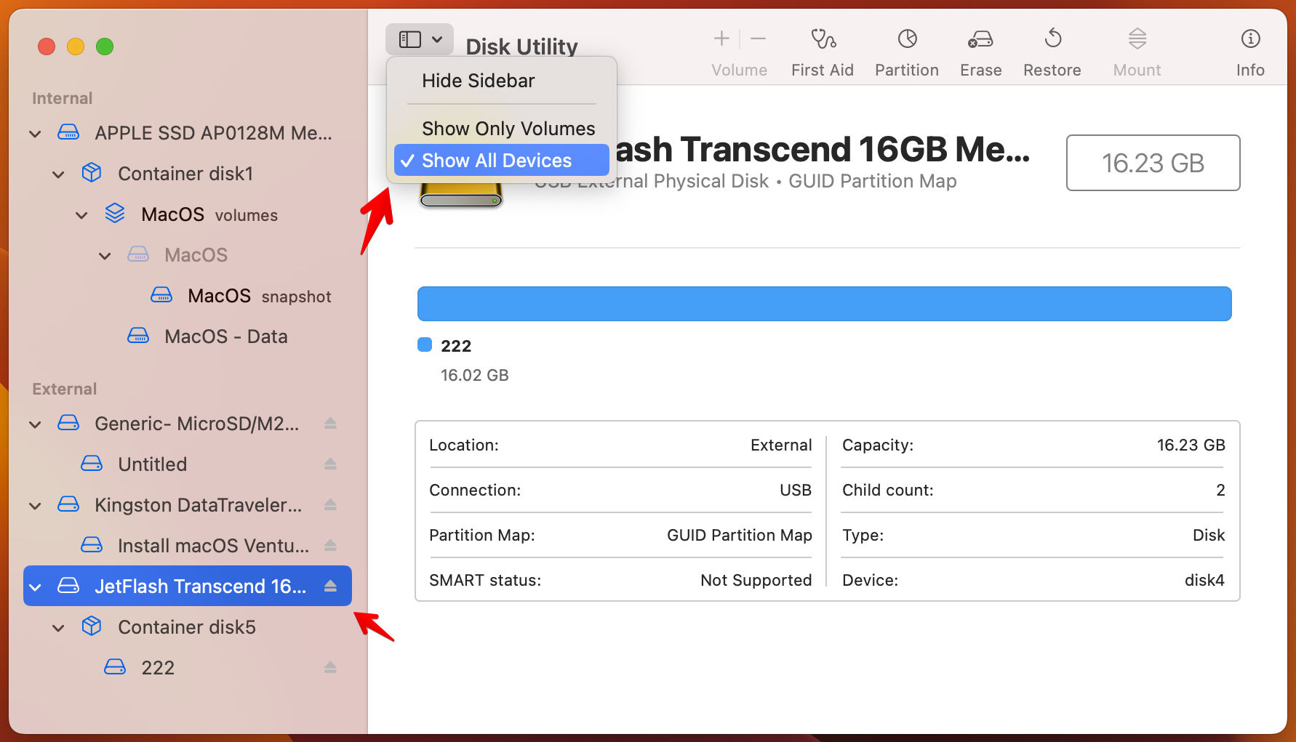Click the JetFlash Transcend drive icon
Viewport: 1296px width, 742px height.
pyautogui.click(x=68, y=586)
